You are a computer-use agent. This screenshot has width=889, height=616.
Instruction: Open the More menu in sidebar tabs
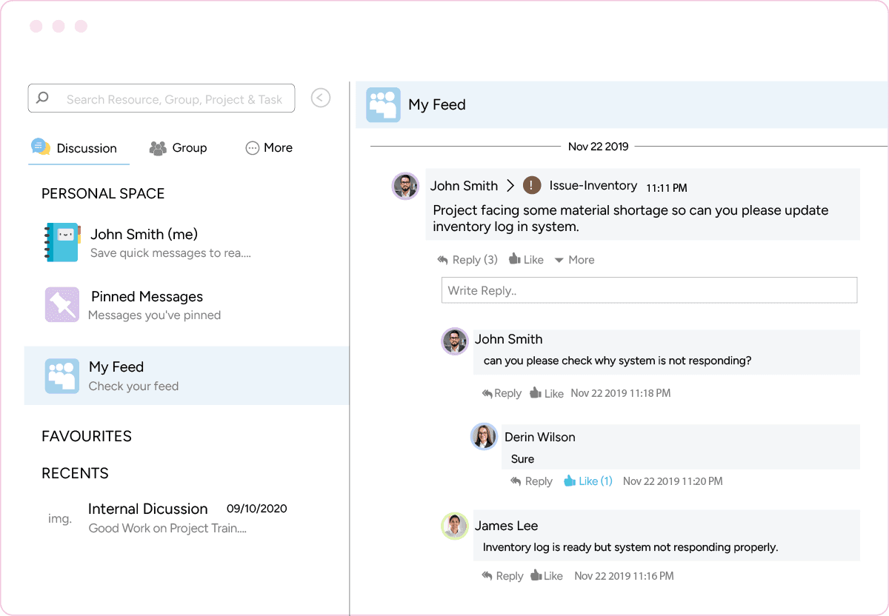click(269, 148)
